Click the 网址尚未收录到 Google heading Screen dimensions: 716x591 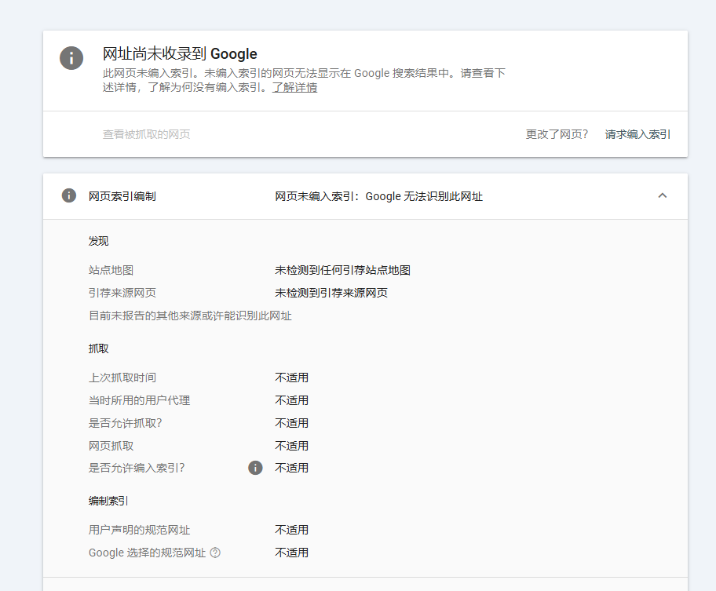(x=180, y=54)
